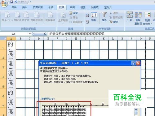The image size is (155, 116).
Task: Import data from 自文本
Action: point(26,16)
